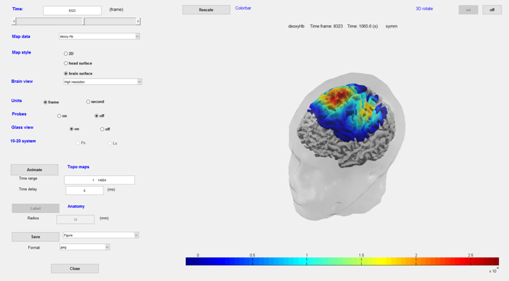509x281 pixels.
Task: Click the colorbar scale strip
Action: click(x=342, y=261)
